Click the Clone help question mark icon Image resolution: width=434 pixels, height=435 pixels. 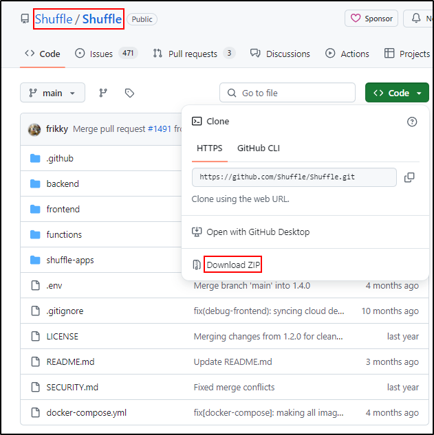point(412,122)
